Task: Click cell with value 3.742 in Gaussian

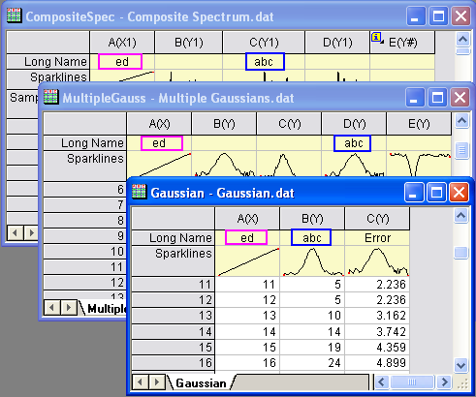Action: point(377,331)
